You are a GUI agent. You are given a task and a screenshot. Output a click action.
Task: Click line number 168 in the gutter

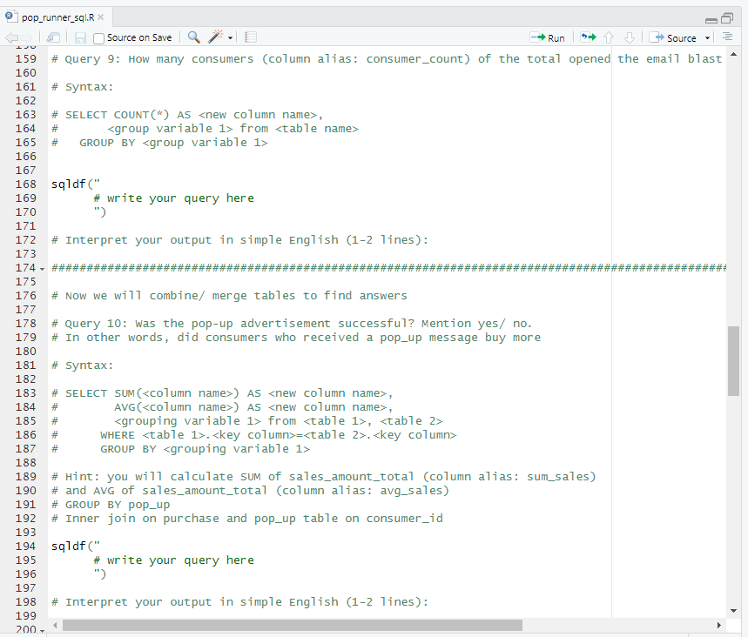[25, 184]
